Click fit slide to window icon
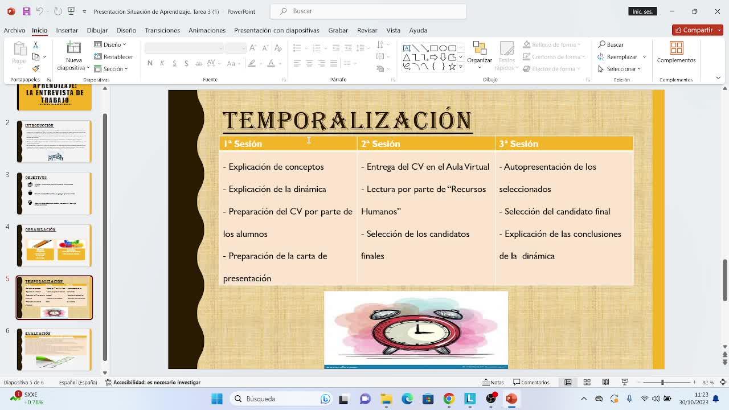 tap(723, 382)
